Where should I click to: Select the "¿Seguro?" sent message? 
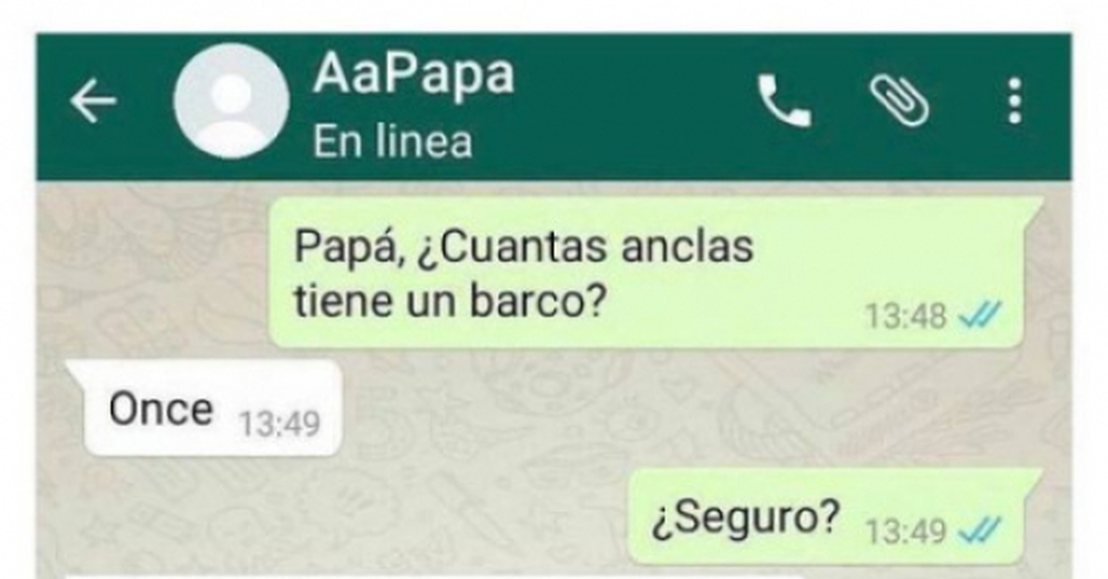pos(835,517)
